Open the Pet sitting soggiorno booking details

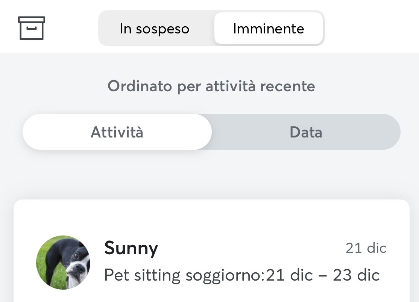[242, 275]
